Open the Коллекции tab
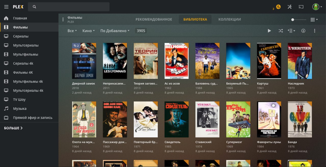The height and width of the screenshot is (167, 326). tap(229, 19)
